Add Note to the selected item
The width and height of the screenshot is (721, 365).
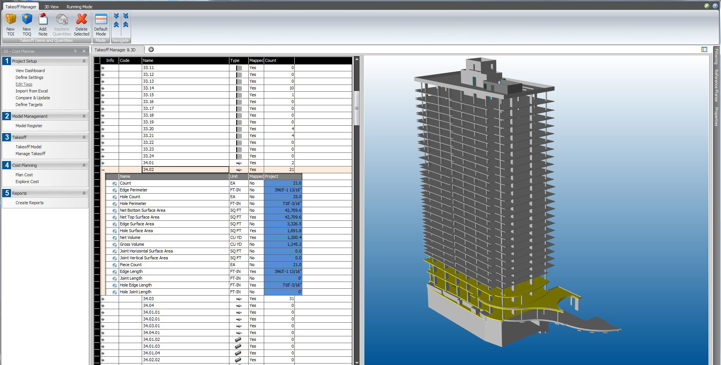coord(43,23)
